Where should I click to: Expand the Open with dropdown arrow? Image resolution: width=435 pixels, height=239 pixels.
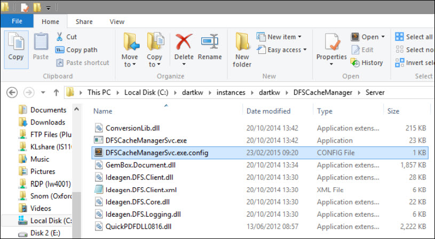[x=383, y=37]
